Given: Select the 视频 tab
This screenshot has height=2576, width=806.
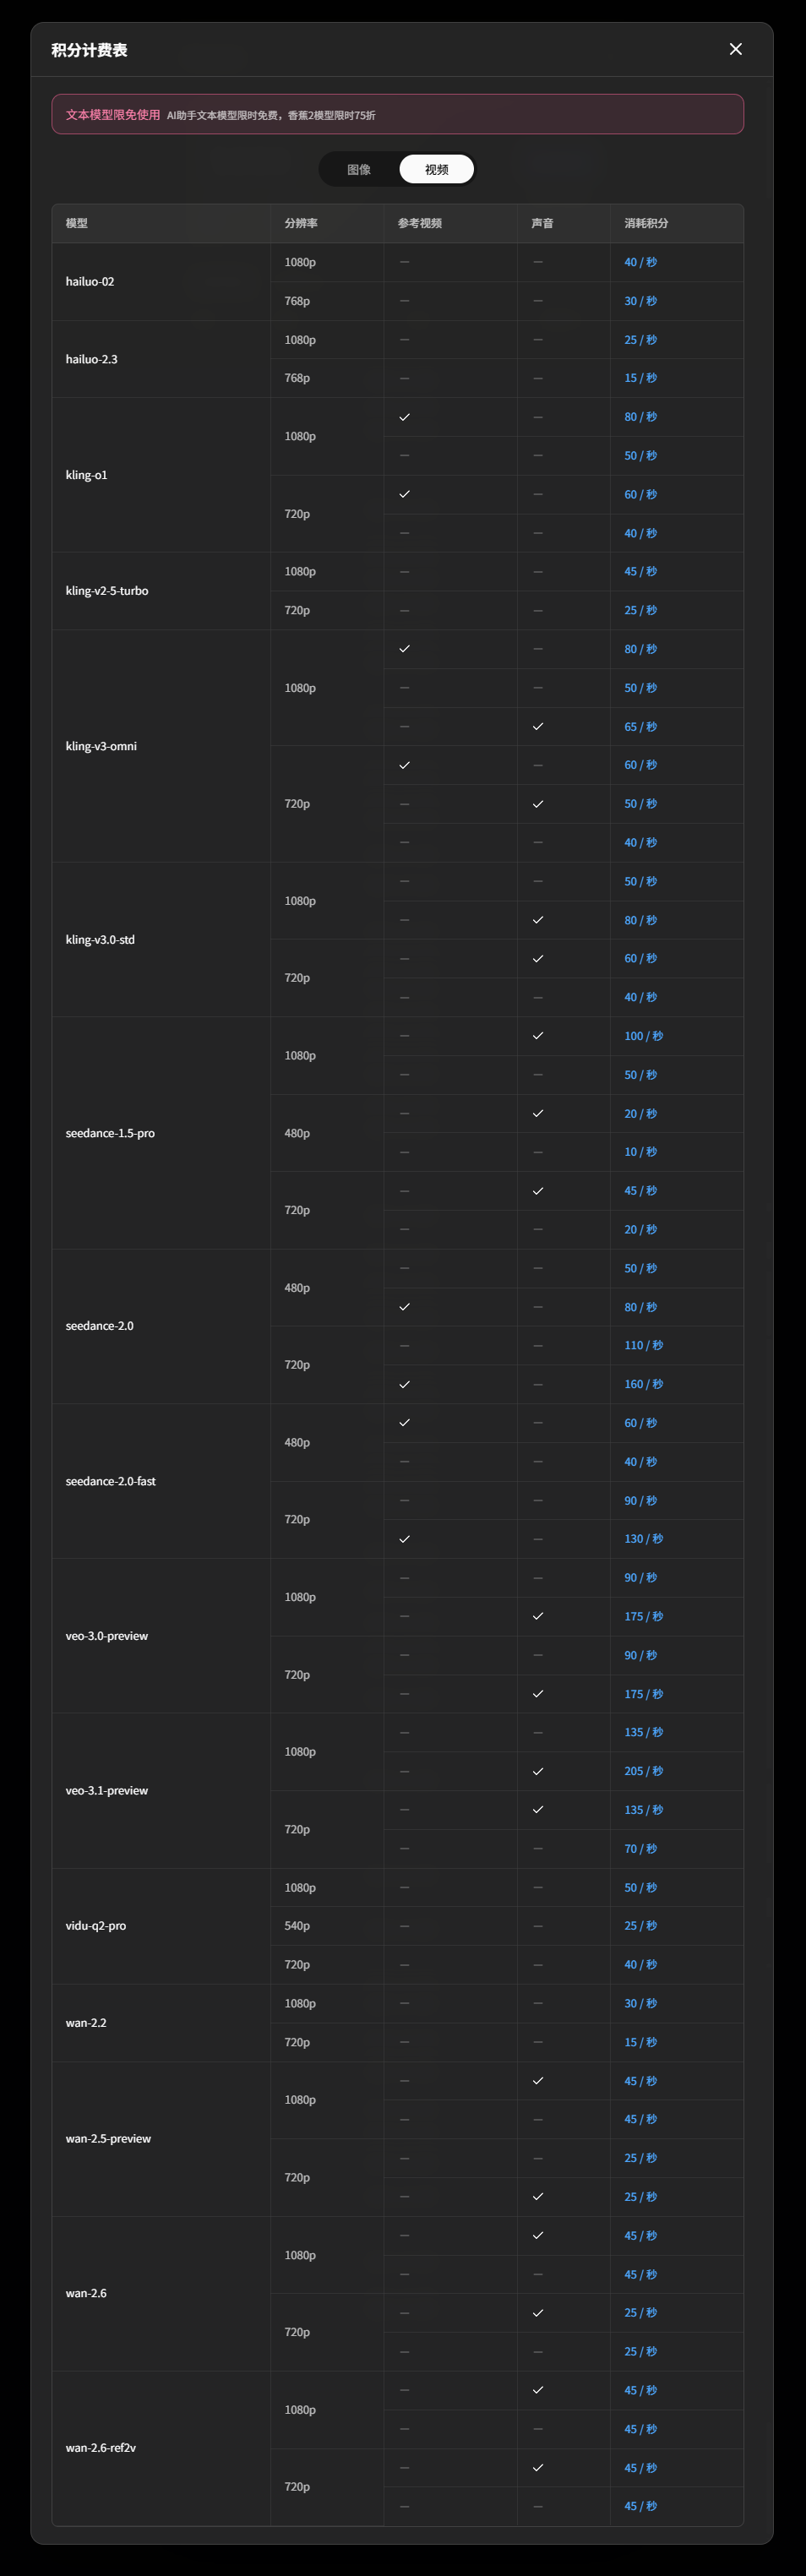Looking at the screenshot, I should click(436, 169).
